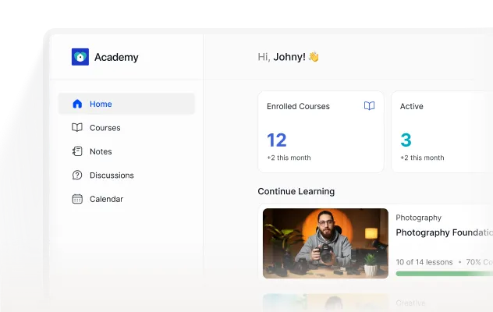The height and width of the screenshot is (312, 493).
Task: Select Discussions in the sidebar
Action: click(x=126, y=175)
